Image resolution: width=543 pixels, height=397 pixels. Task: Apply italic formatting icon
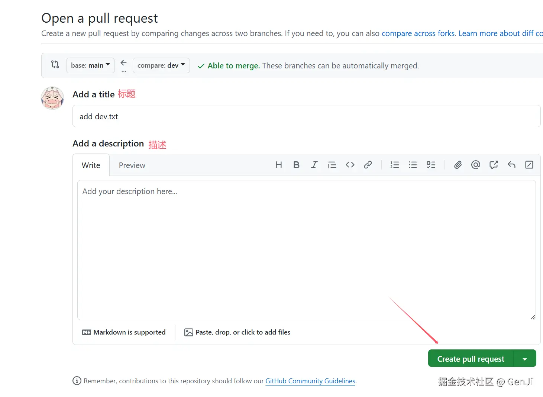314,165
